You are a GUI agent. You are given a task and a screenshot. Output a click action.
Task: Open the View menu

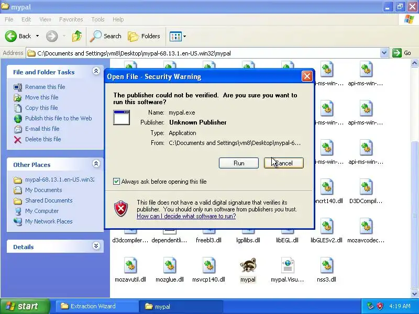[x=45, y=19]
